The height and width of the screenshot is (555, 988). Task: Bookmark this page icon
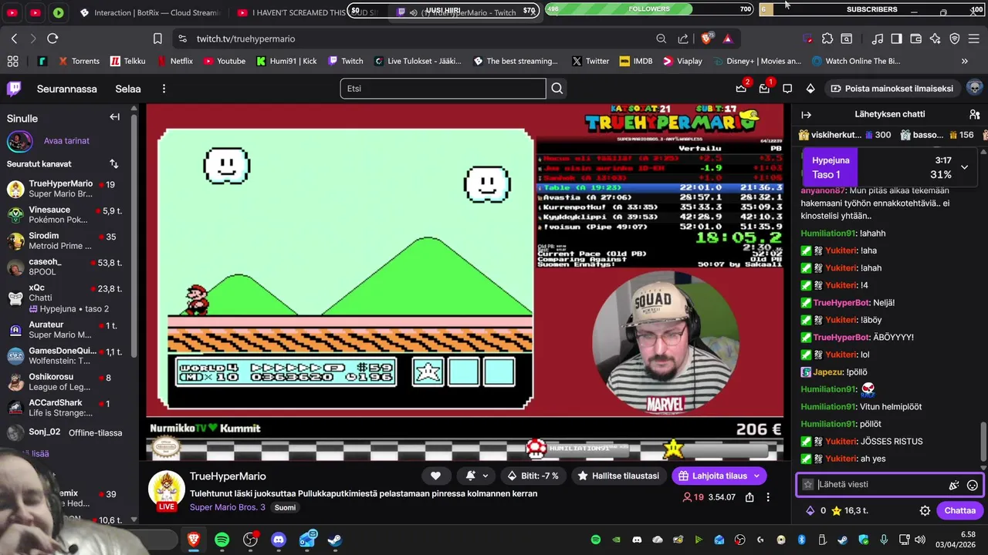[x=157, y=39]
